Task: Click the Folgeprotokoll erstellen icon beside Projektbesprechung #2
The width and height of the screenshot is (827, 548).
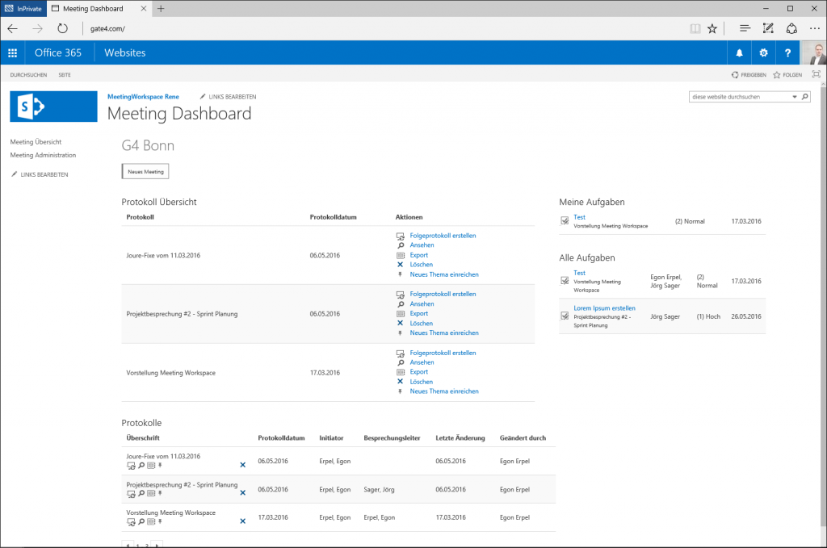Action: (x=399, y=294)
